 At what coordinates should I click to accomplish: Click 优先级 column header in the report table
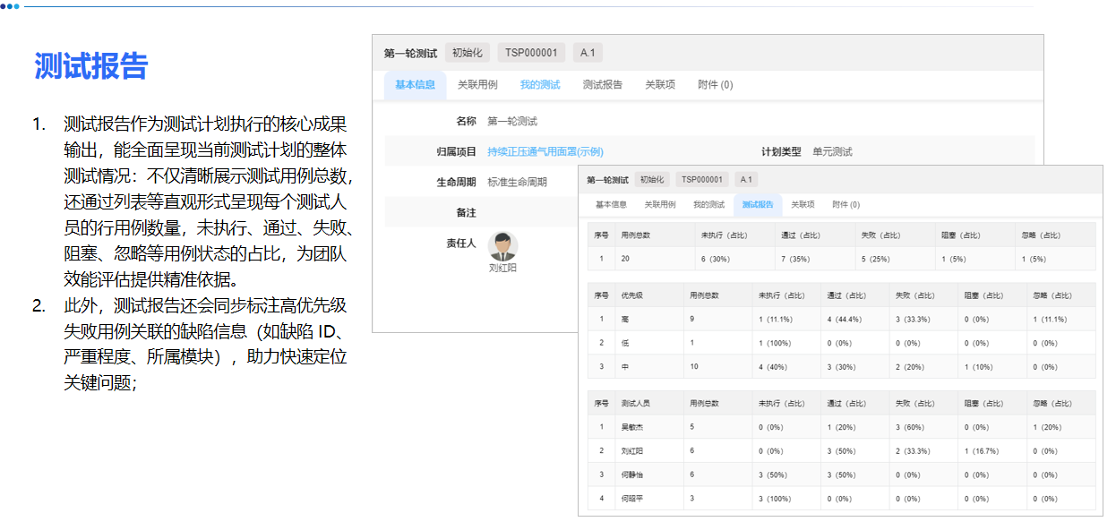(x=632, y=295)
